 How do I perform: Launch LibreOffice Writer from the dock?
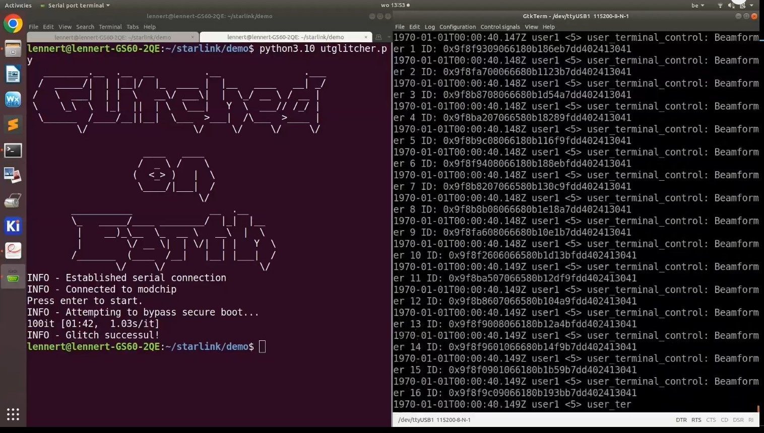pyautogui.click(x=13, y=75)
